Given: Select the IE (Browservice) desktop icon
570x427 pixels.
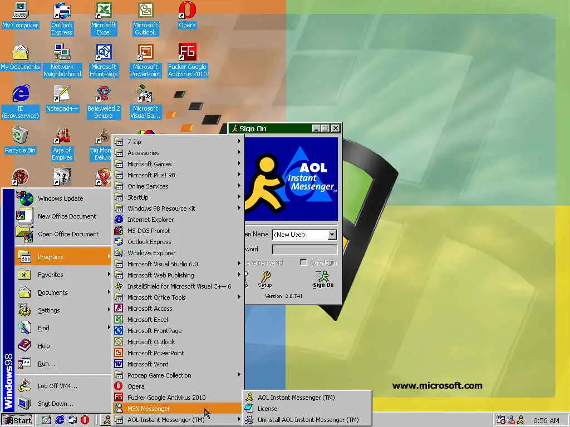Looking at the screenshot, I should click(x=21, y=102).
